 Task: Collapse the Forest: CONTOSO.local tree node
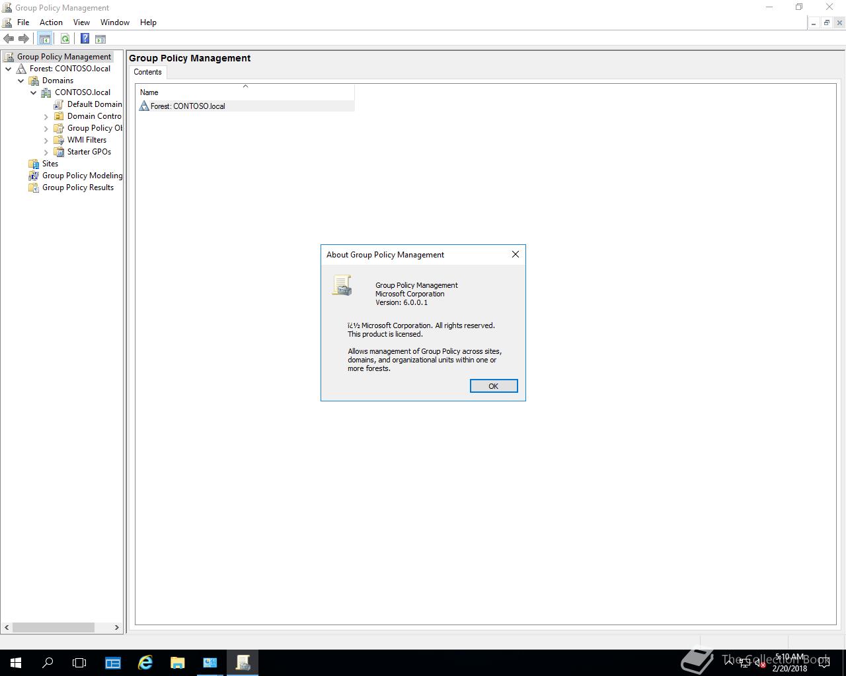coord(9,69)
